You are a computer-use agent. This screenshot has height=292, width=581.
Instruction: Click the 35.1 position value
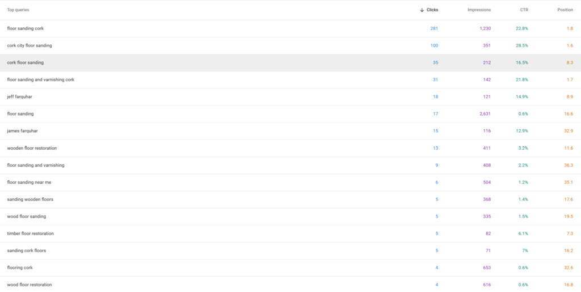[x=569, y=182]
